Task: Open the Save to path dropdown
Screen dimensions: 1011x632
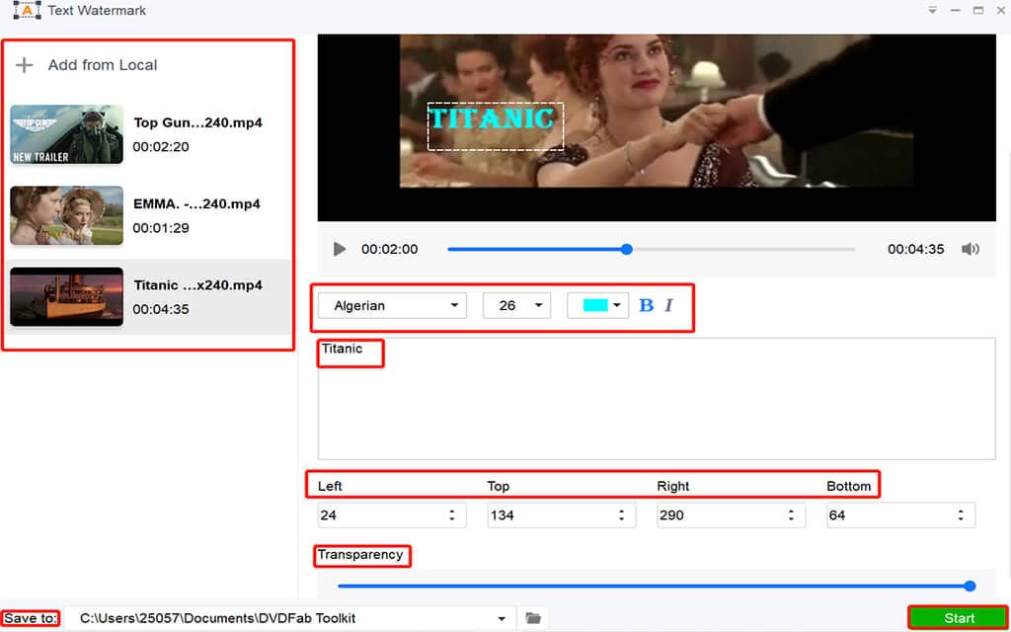Action: click(x=503, y=618)
